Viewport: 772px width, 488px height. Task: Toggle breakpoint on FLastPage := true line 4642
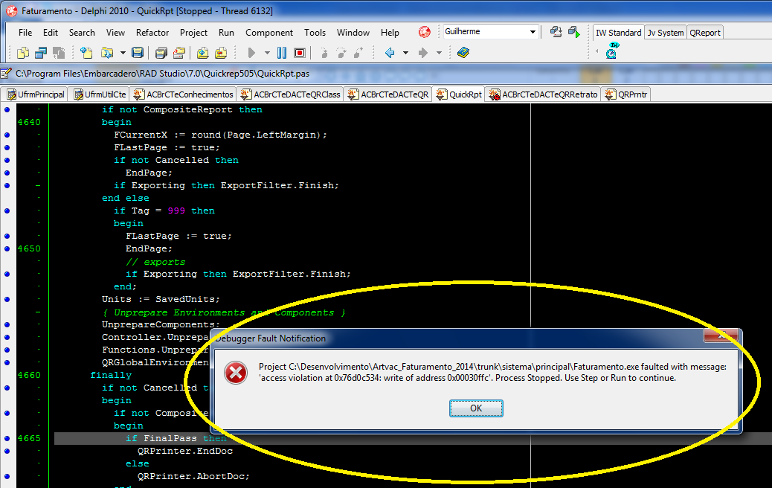pos(7,148)
